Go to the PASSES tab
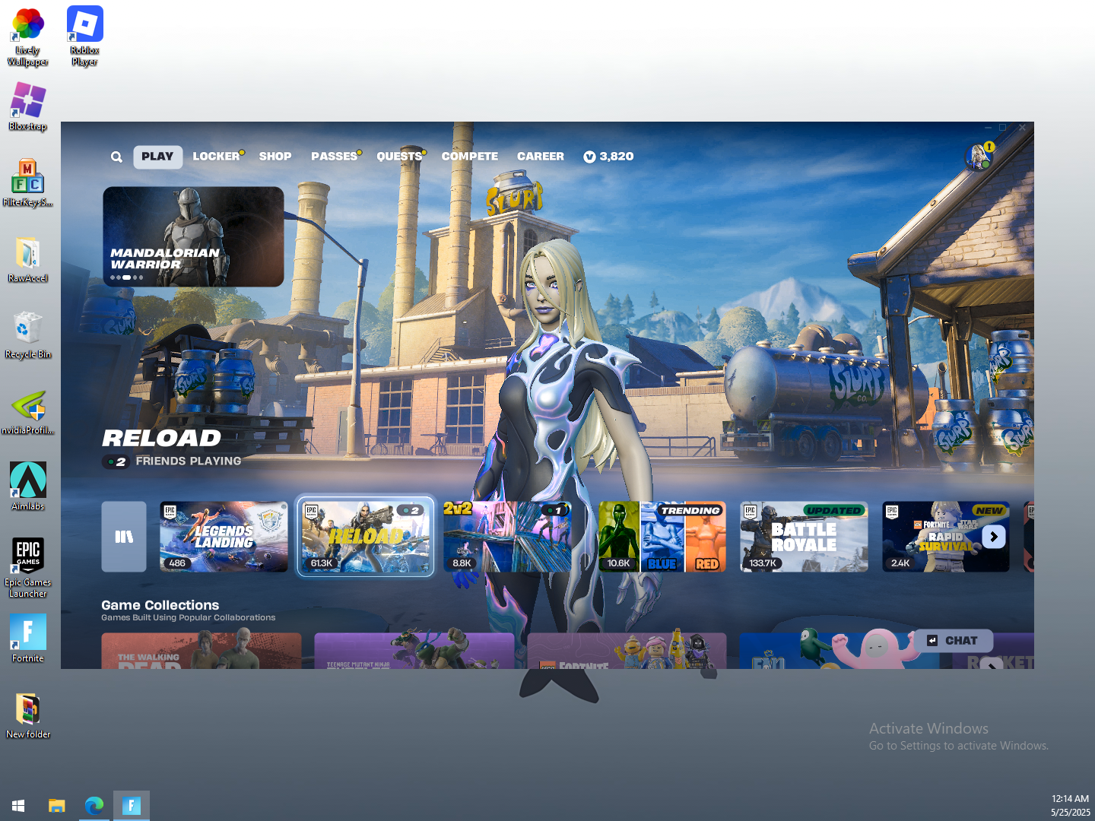 pos(336,157)
